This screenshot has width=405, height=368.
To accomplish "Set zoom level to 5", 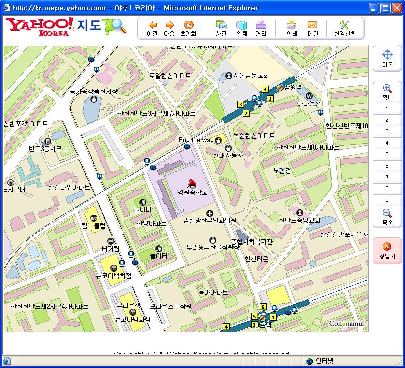I will pos(387,155).
